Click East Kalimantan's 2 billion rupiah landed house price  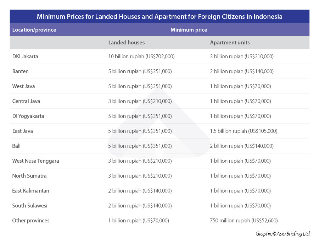pyautogui.click(x=140, y=191)
